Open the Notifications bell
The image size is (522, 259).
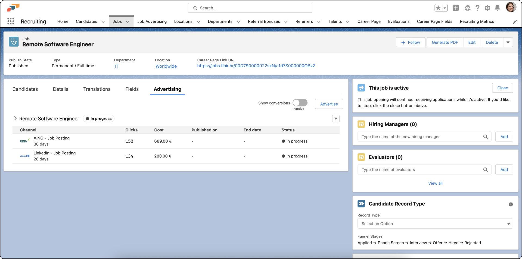(x=497, y=8)
